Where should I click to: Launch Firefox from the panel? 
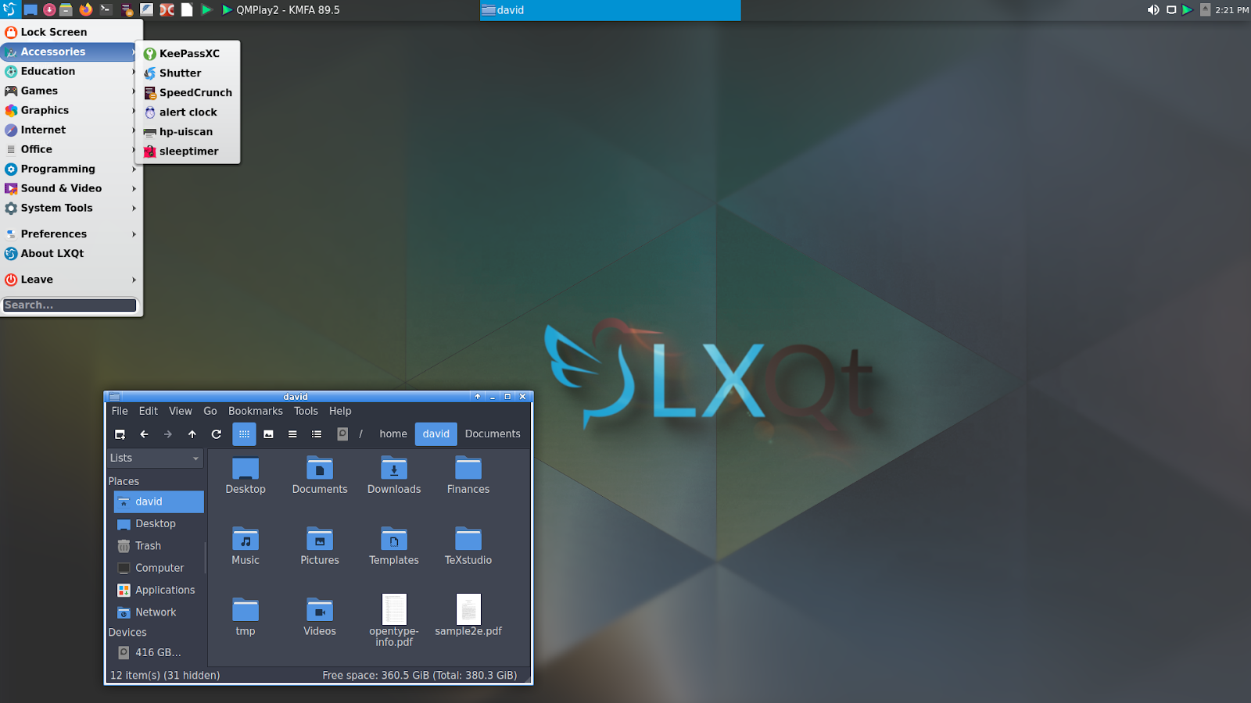click(86, 9)
